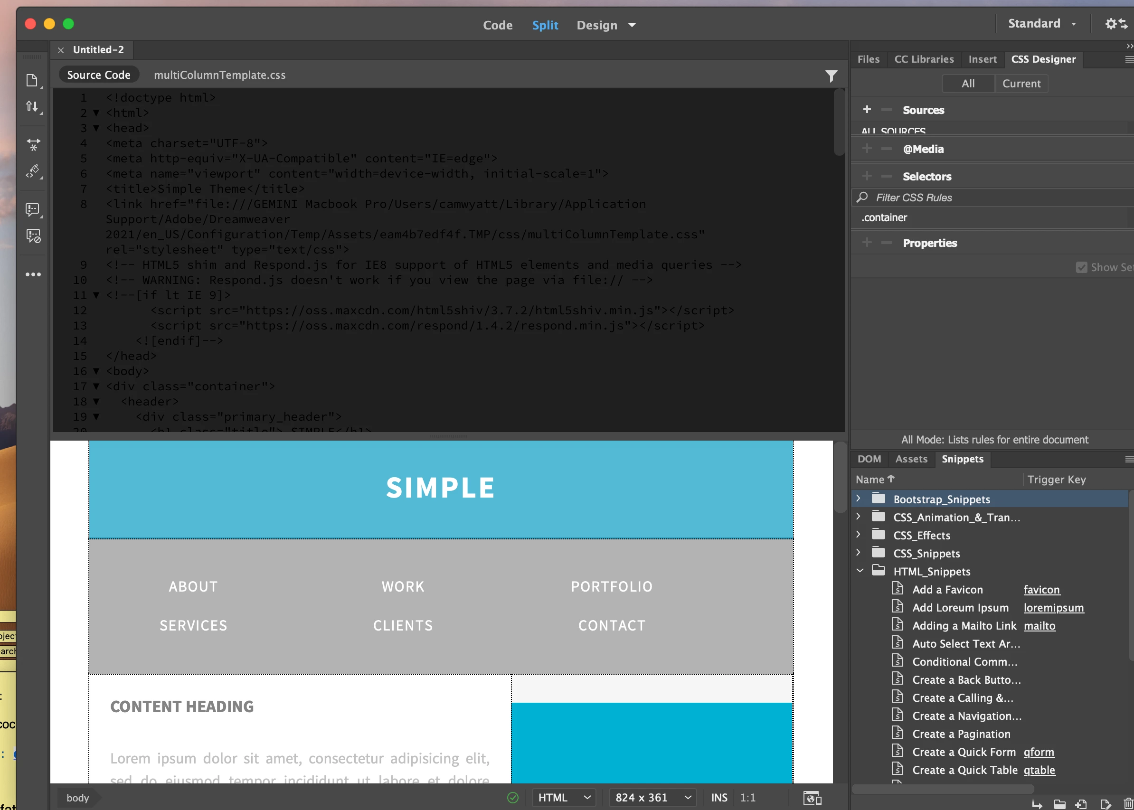The image size is (1134, 810).
Task: Click the Real-time Preview icon in status bar
Action: coord(812,798)
